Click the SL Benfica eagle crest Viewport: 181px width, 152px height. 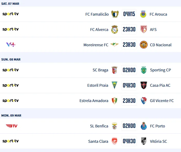[x=115, y=126]
